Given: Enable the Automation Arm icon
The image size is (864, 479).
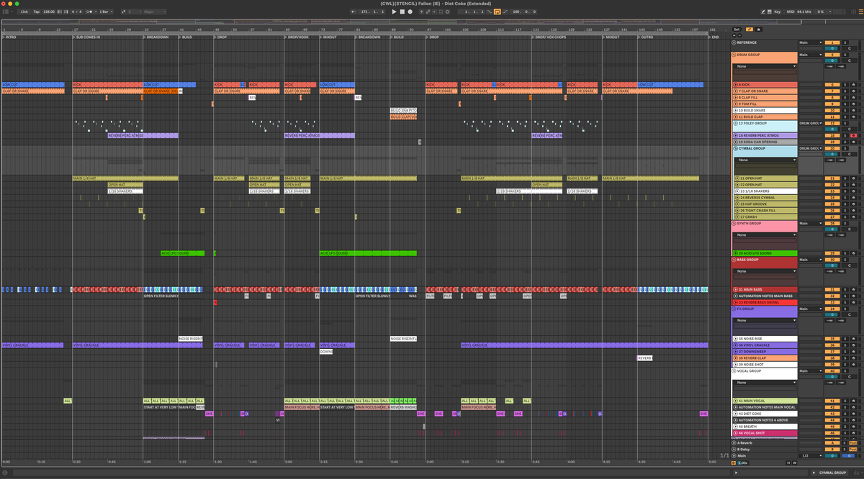Looking at the screenshot, I should (428, 12).
